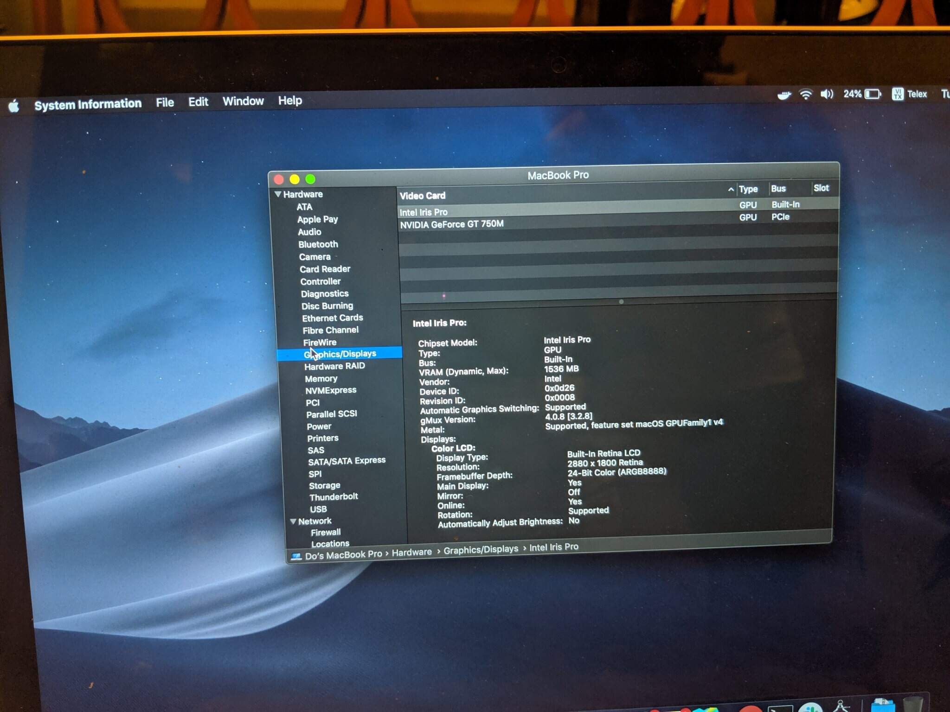Select FireWire in the sidebar
Viewport: 950px width, 712px height.
[320, 342]
